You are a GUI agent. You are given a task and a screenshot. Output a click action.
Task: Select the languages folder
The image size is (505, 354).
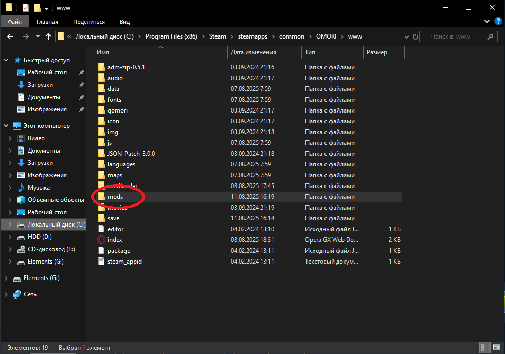coord(121,164)
